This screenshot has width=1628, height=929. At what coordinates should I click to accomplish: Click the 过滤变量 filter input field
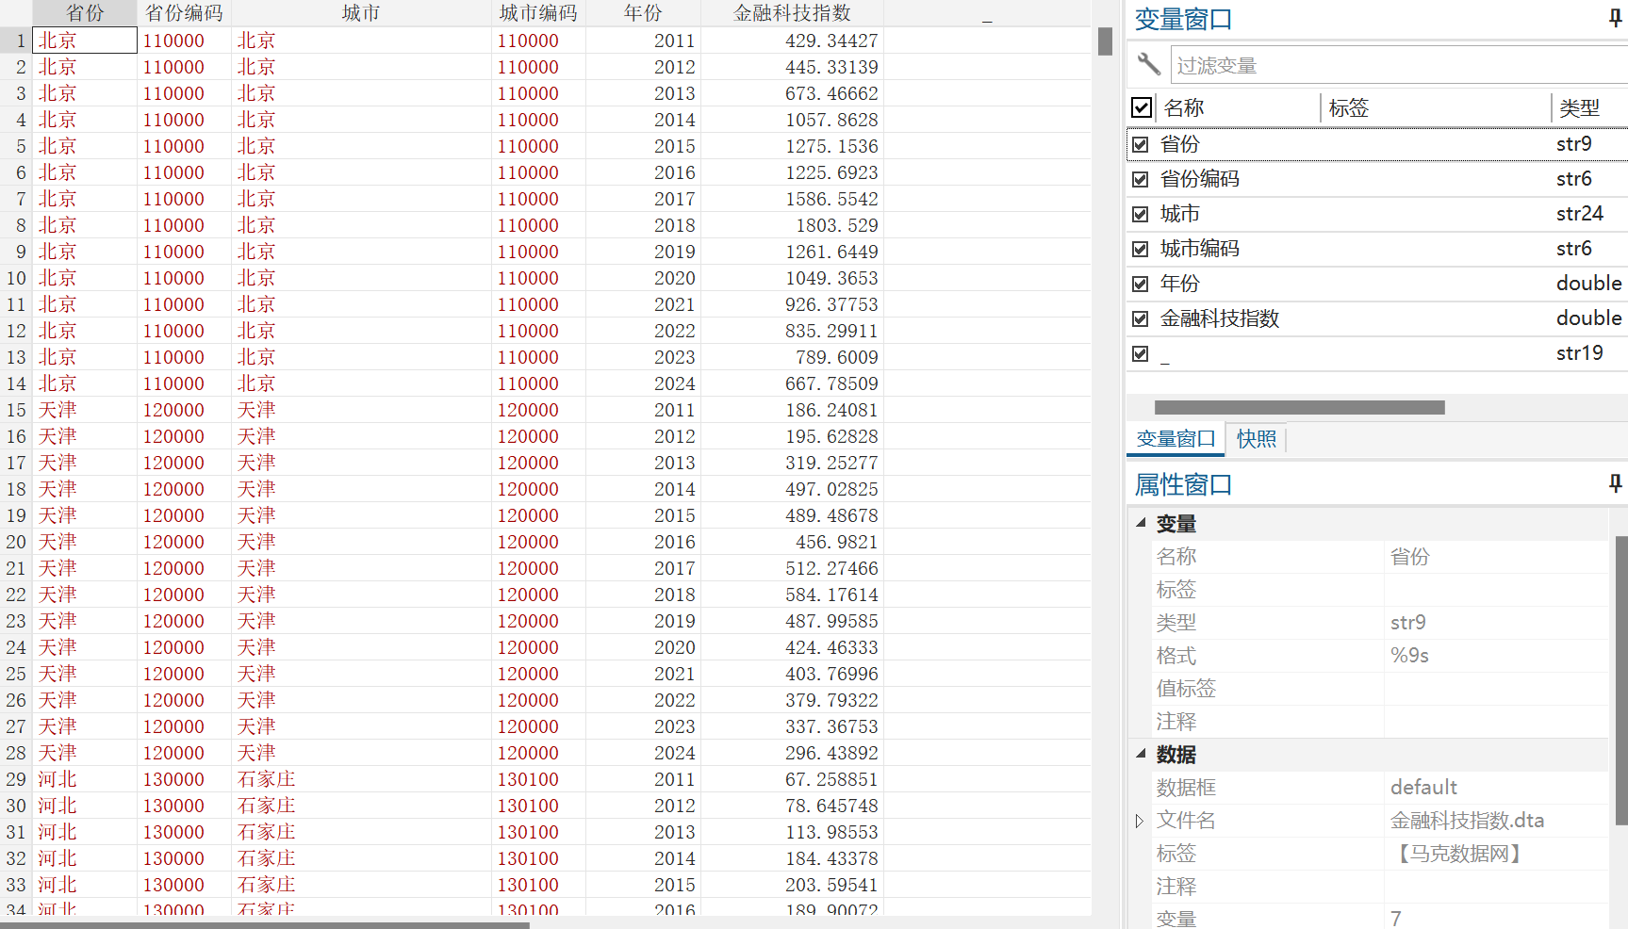[x=1399, y=65]
